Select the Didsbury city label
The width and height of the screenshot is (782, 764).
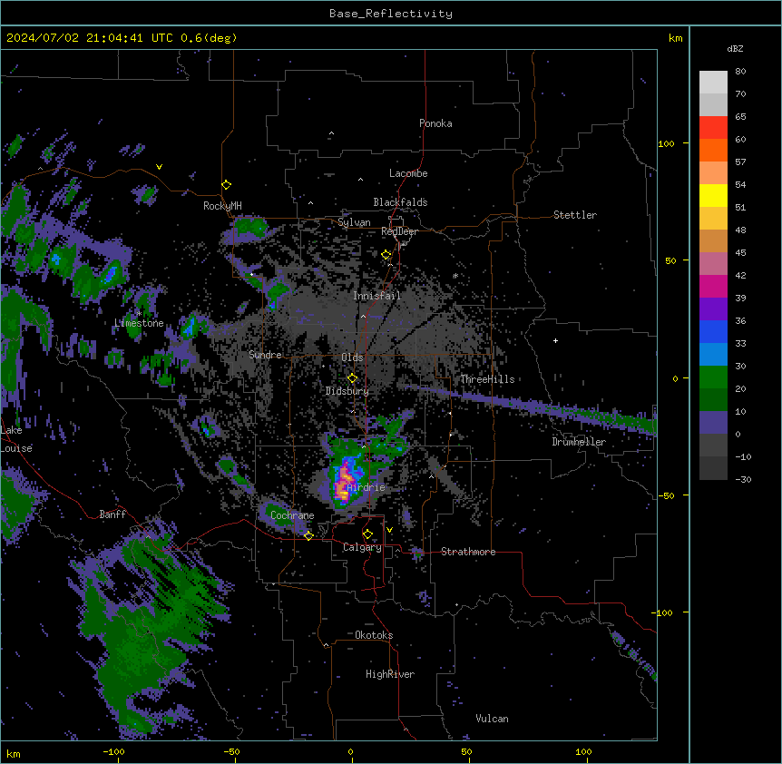coord(347,391)
